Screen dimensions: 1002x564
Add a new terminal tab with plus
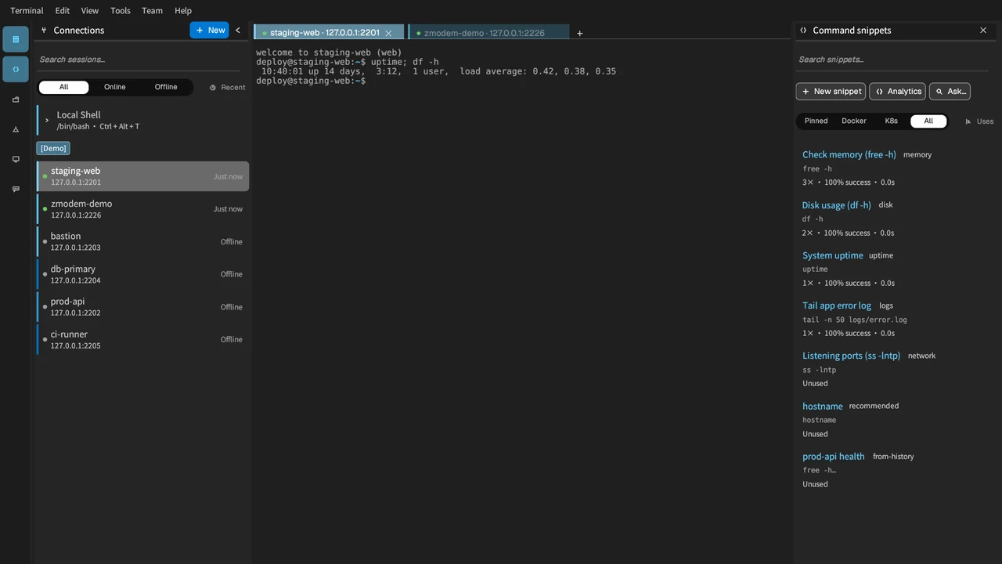[x=579, y=33]
